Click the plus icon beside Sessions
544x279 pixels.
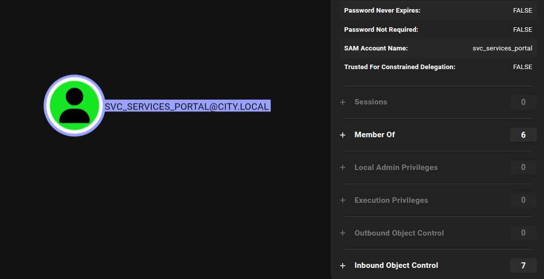click(x=343, y=102)
